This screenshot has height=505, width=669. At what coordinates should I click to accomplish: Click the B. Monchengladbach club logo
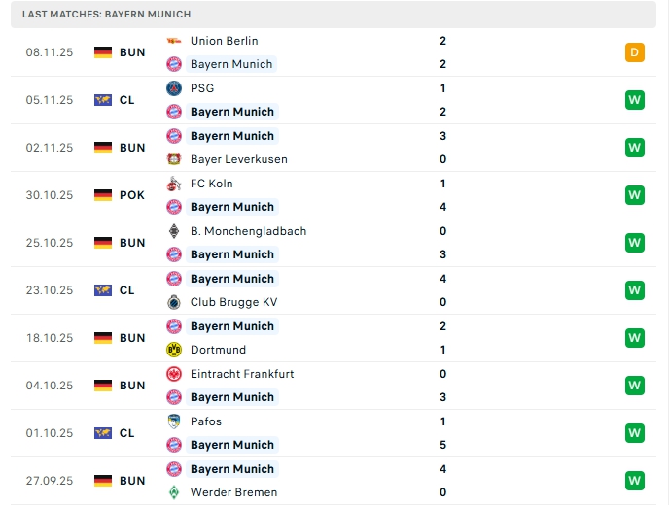pos(174,231)
